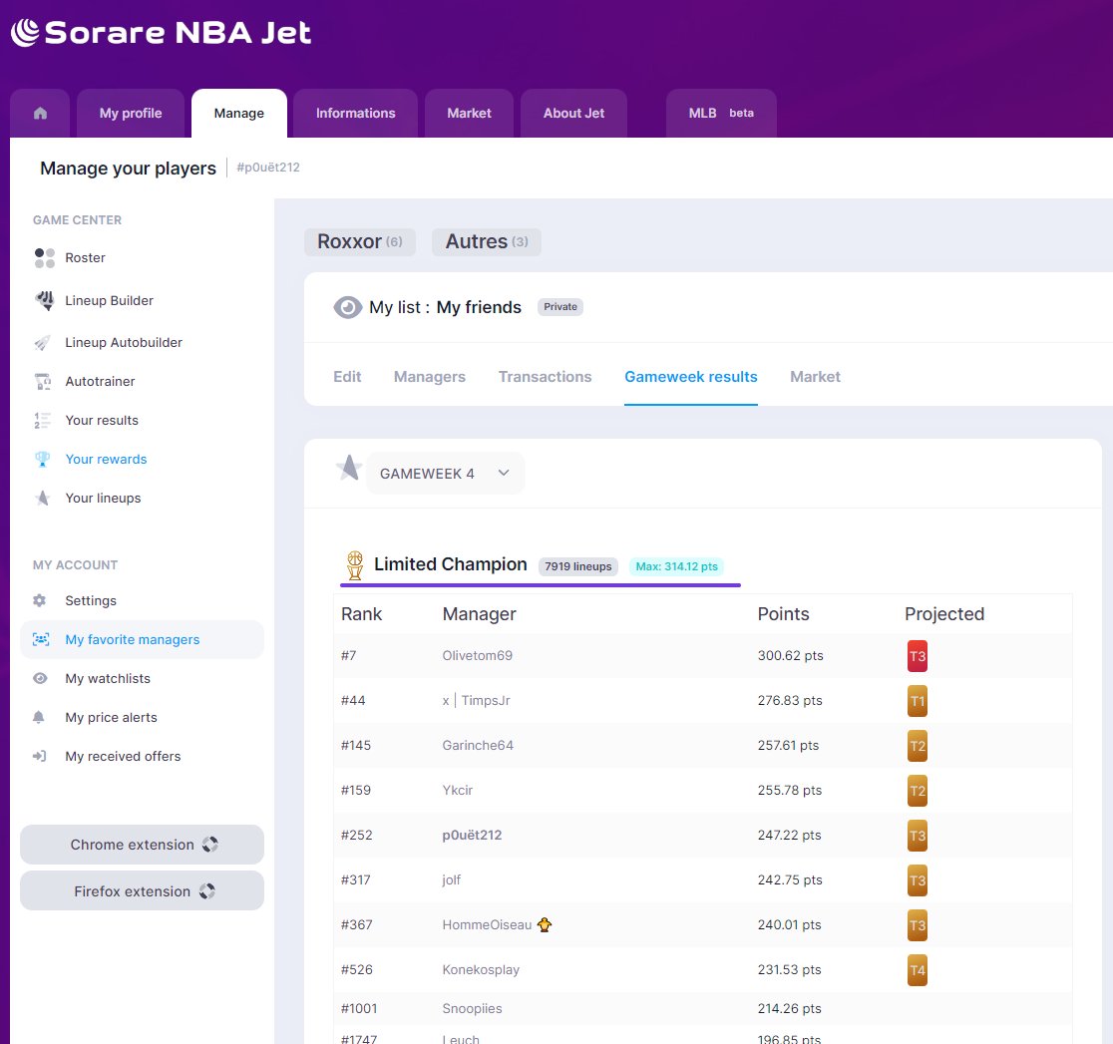Image resolution: width=1113 pixels, height=1044 pixels.
Task: Open manager Snoopiies
Action: [x=472, y=1008]
